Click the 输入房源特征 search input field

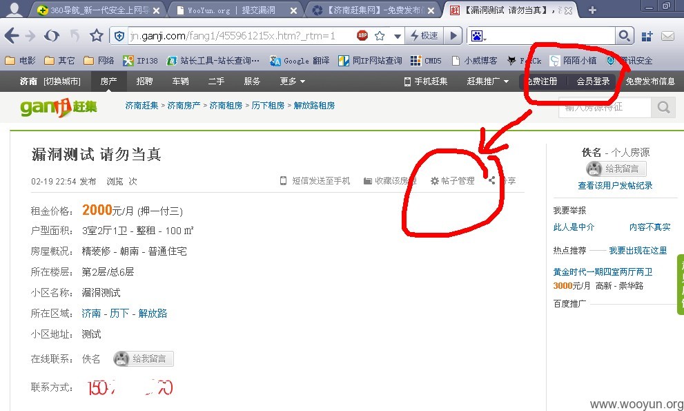[605, 107]
